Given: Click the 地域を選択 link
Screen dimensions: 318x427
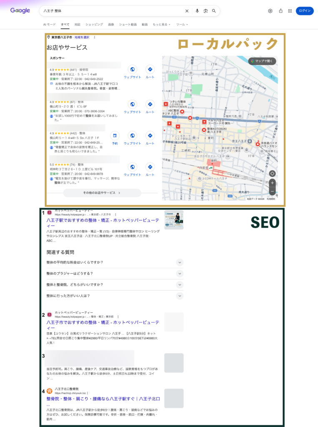Looking at the screenshot, I should pos(82,37).
